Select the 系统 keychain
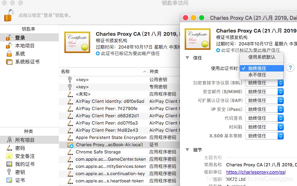 click(29, 54)
